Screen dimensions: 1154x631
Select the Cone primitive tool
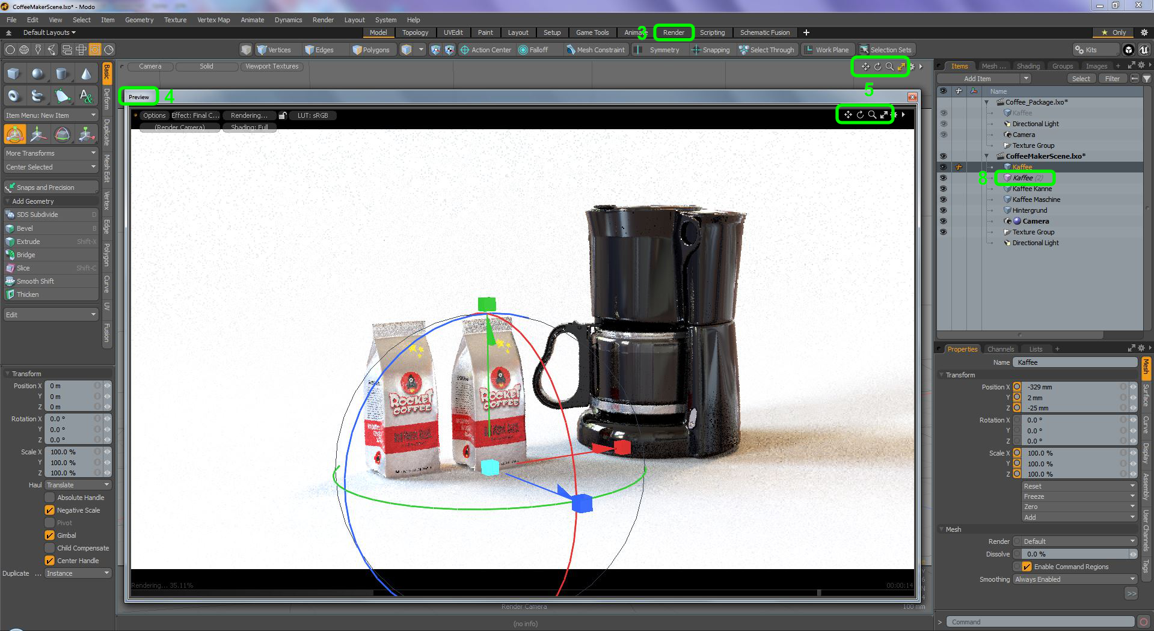(x=86, y=74)
